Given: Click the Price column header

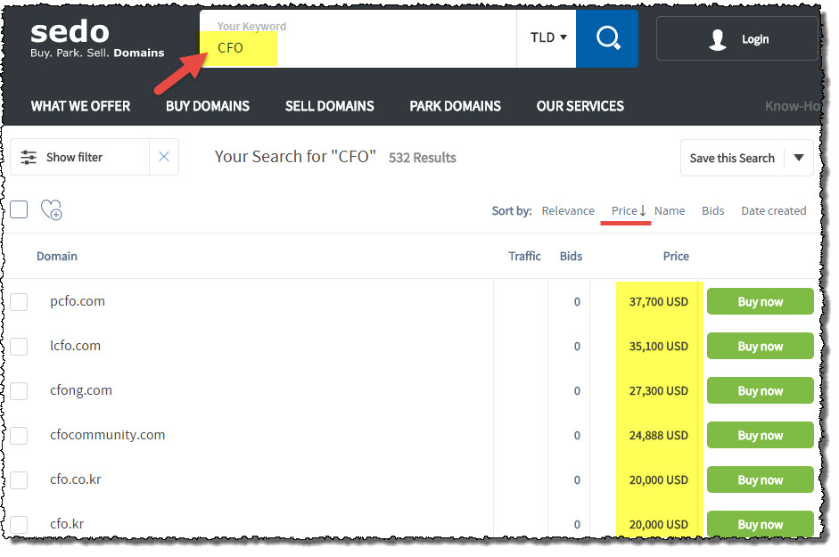Looking at the screenshot, I should 676,257.
